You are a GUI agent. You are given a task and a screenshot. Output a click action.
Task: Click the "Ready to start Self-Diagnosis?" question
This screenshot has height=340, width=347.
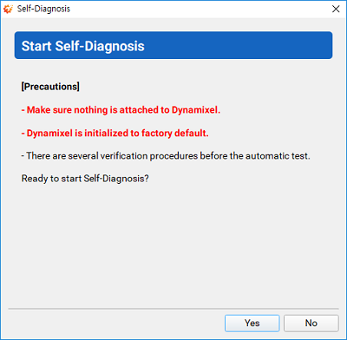pyautogui.click(x=85, y=179)
